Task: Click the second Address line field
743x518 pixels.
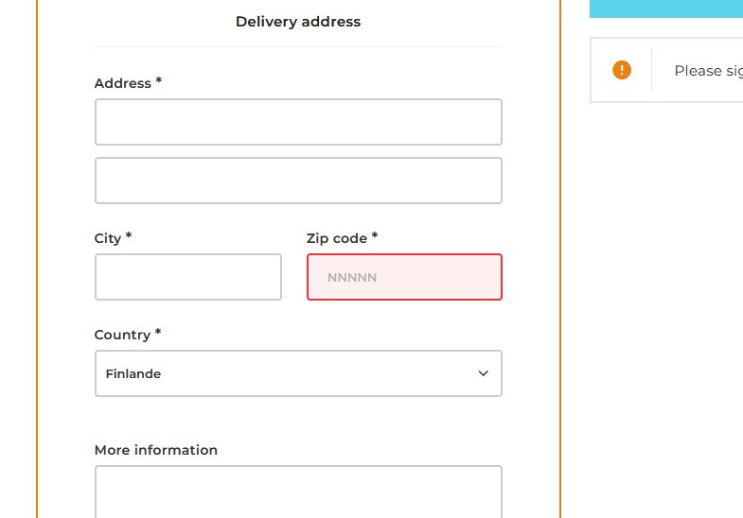Action: point(298,181)
